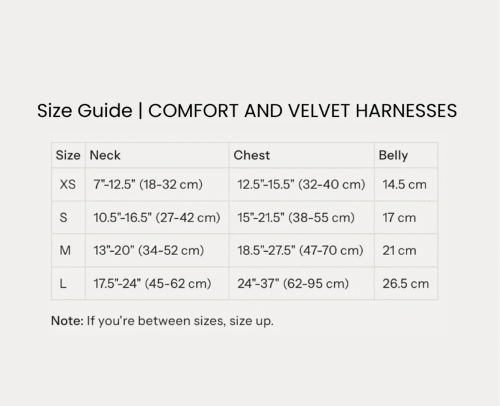Click the XS size row label

pyautogui.click(x=67, y=185)
